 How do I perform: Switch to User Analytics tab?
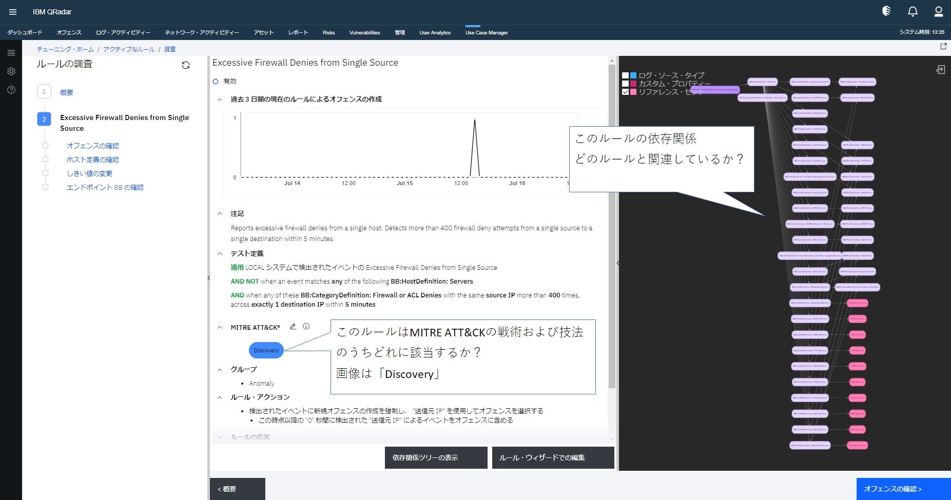point(435,32)
